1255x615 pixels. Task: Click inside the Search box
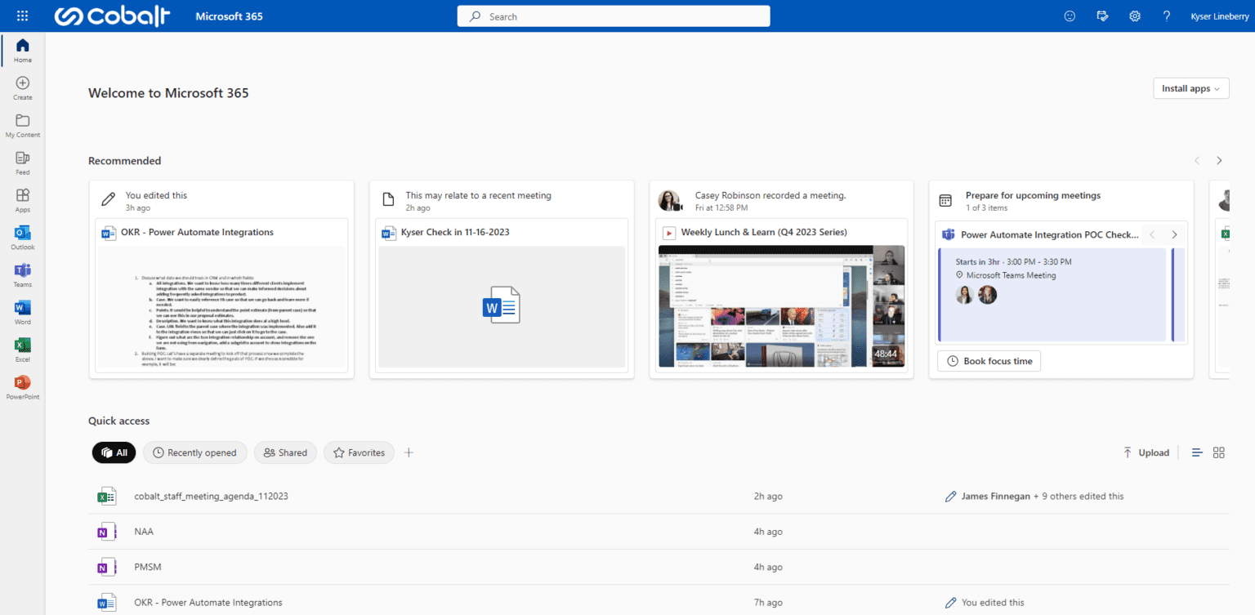[613, 16]
